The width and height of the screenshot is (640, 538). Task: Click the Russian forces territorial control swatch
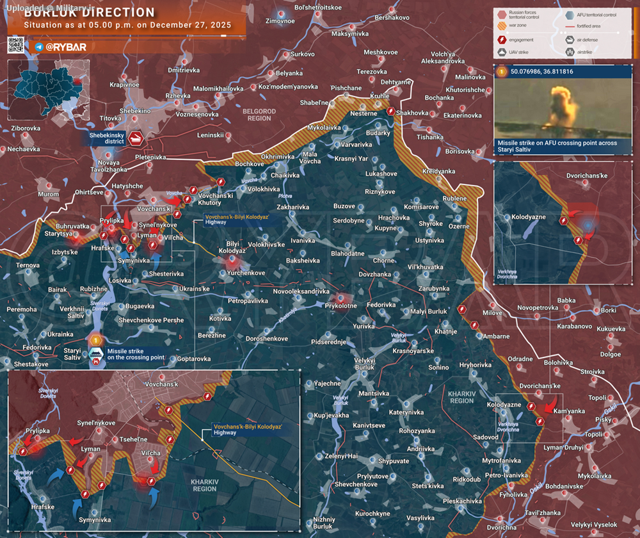502,15
